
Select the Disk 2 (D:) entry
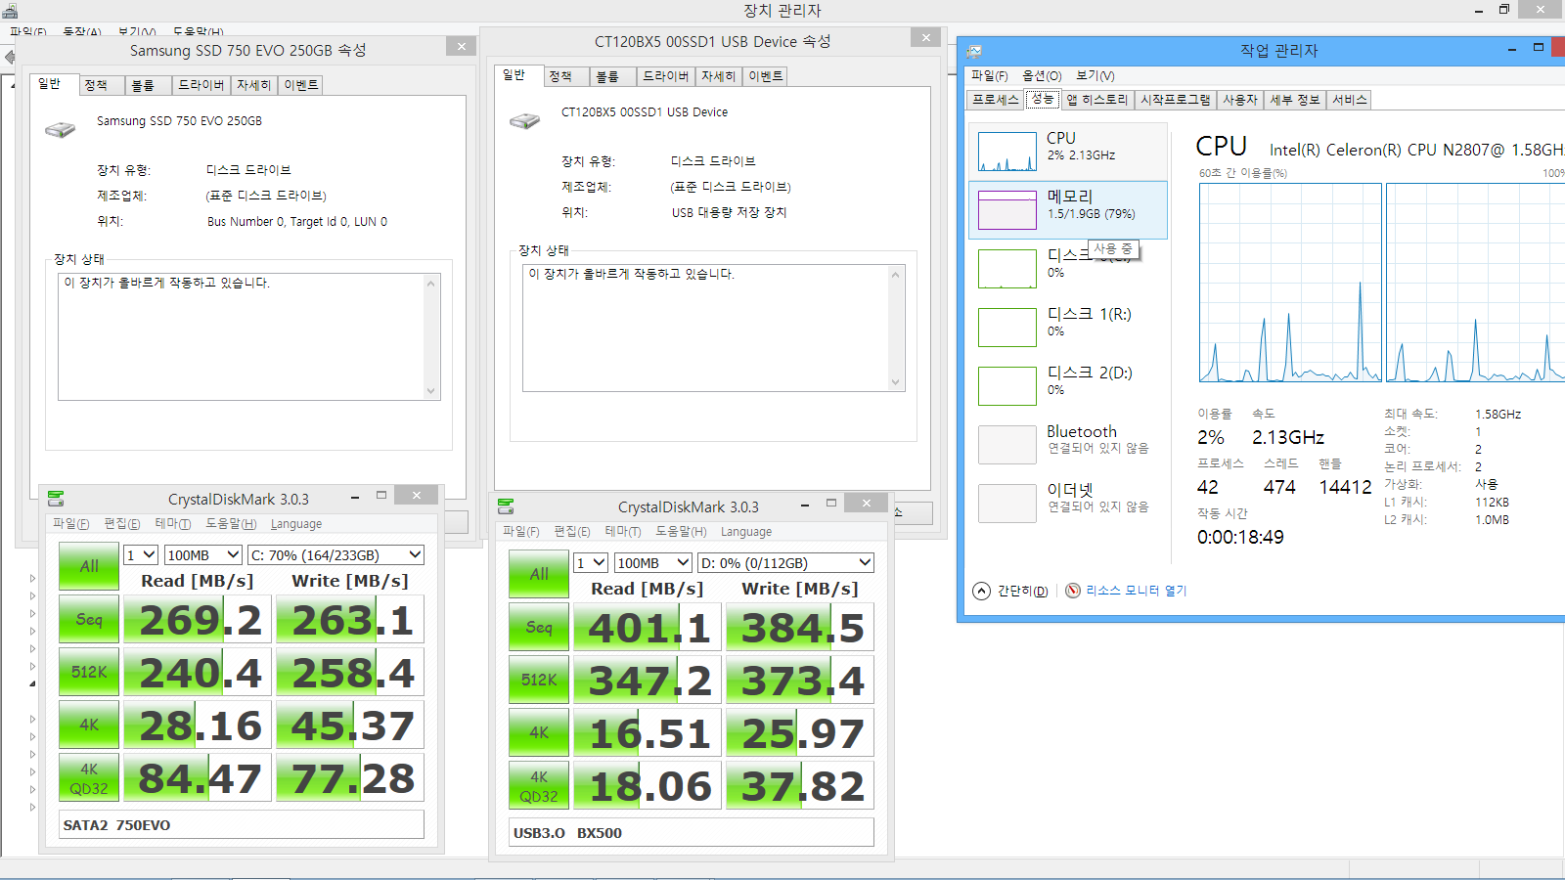(1068, 386)
